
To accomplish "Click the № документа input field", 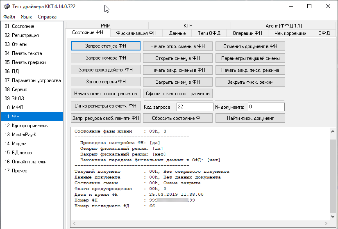I will click(265, 107).
